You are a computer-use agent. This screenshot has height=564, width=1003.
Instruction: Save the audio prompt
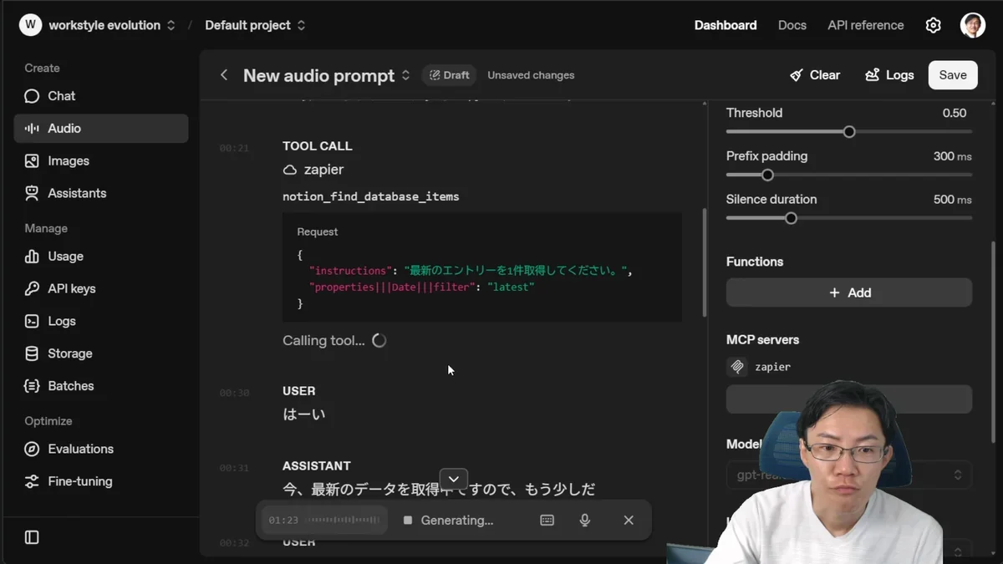953,75
